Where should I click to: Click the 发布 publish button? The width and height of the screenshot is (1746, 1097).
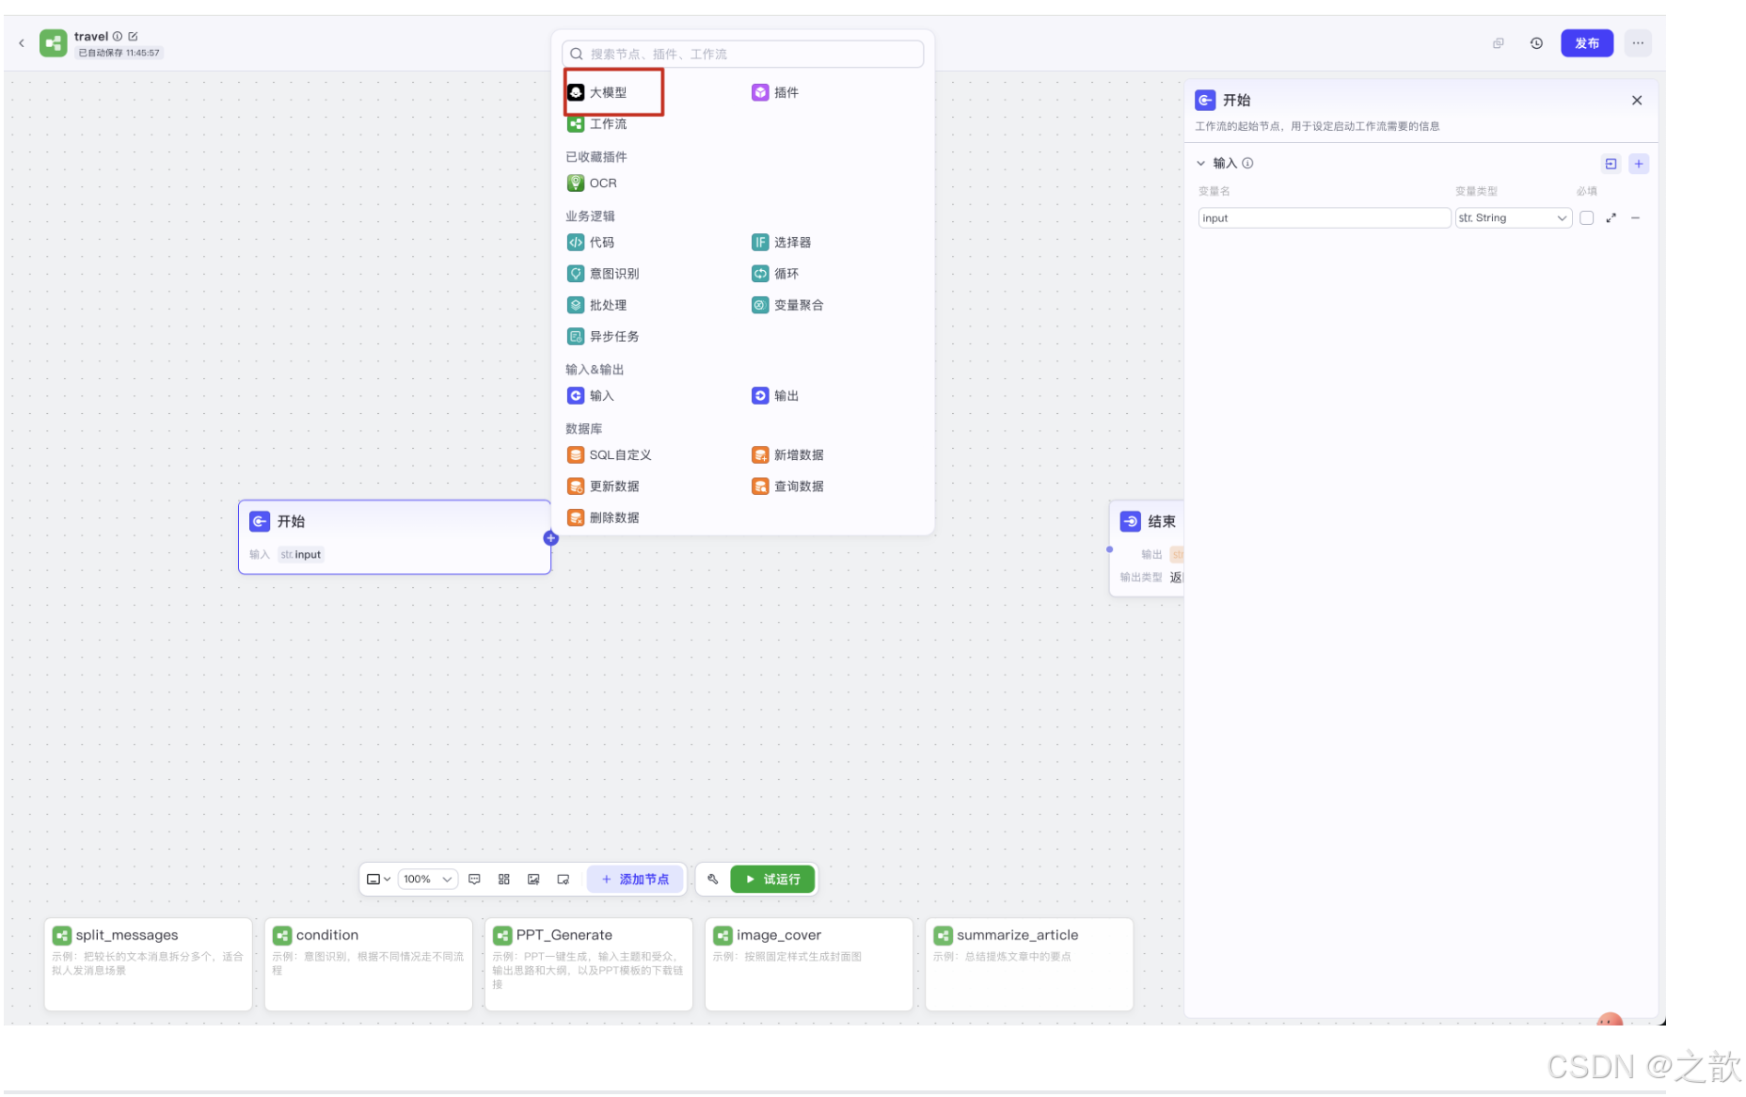1587,43
